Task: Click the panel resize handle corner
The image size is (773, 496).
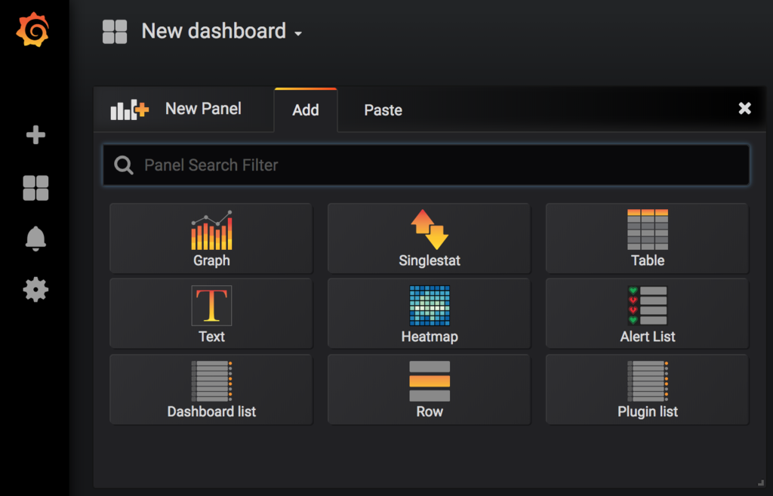Action: coord(761,482)
